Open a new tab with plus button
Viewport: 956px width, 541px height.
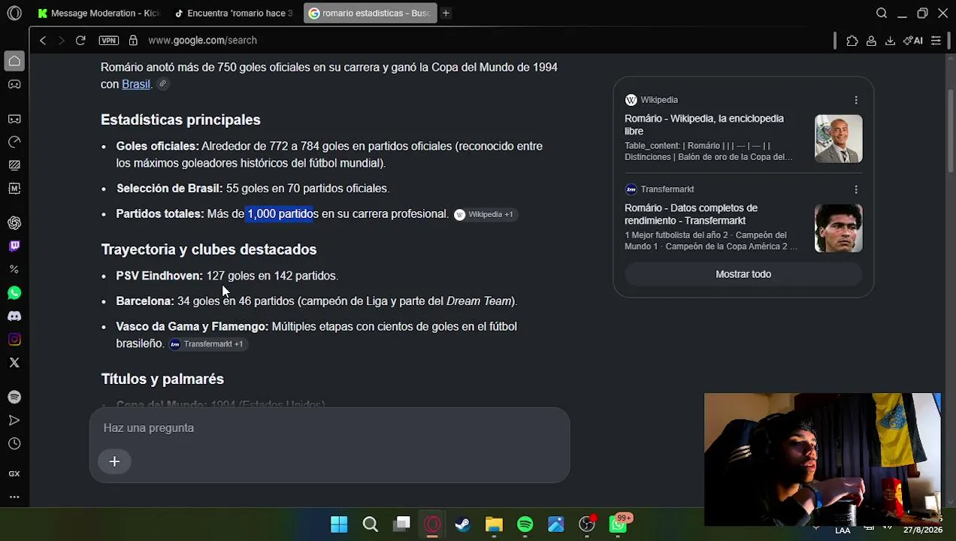[x=446, y=13]
